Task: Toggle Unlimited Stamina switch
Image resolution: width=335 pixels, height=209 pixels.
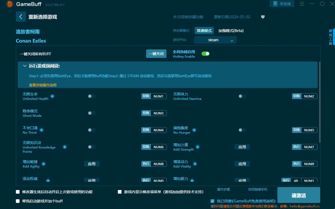Action: point(242,96)
